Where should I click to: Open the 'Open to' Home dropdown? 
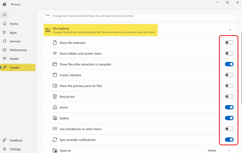coord(219,150)
